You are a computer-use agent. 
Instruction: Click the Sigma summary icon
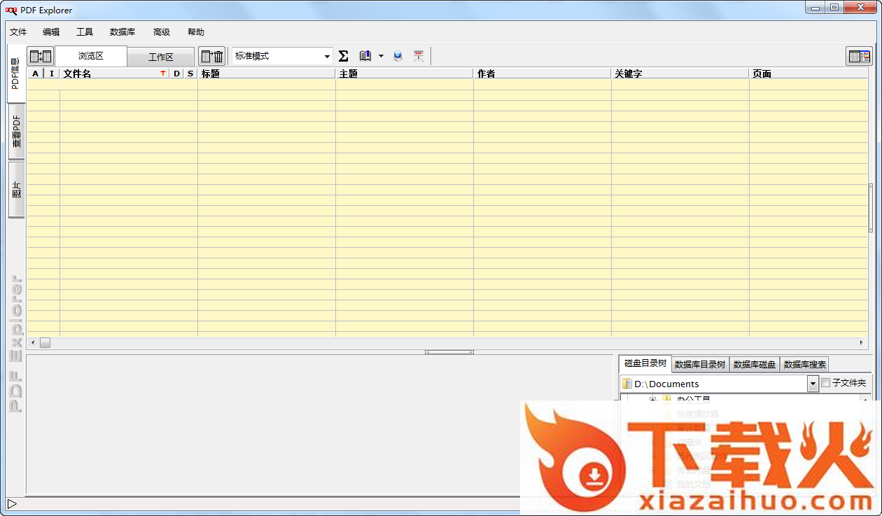pyautogui.click(x=344, y=56)
